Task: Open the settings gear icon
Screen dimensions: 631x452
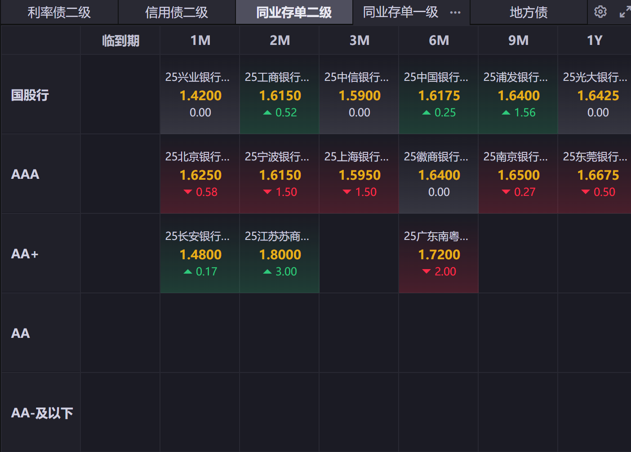Action: coord(600,12)
